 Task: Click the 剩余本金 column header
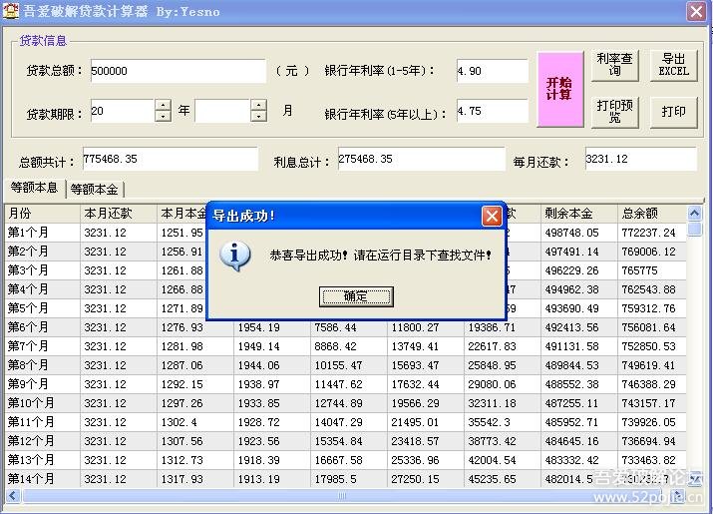pyautogui.click(x=579, y=213)
